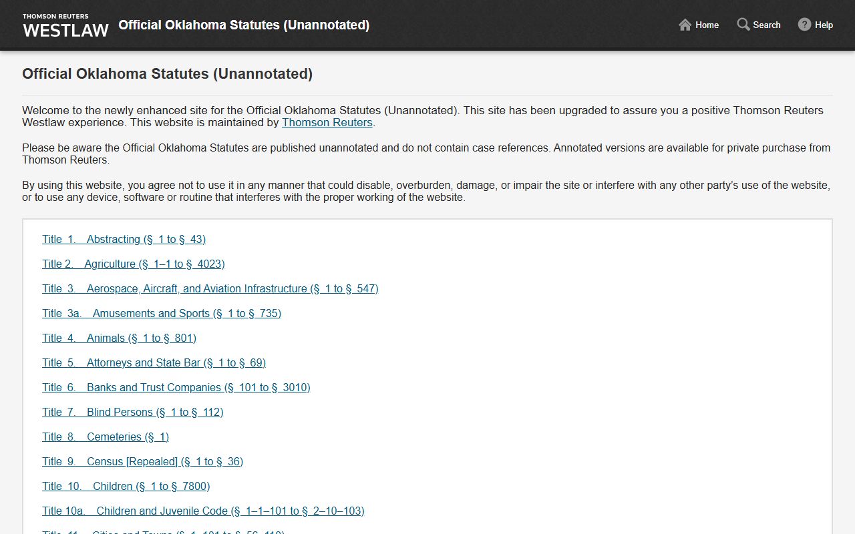This screenshot has height=534, width=855.
Task: Open Title 3a Amusements and Sports
Action: coord(162,313)
